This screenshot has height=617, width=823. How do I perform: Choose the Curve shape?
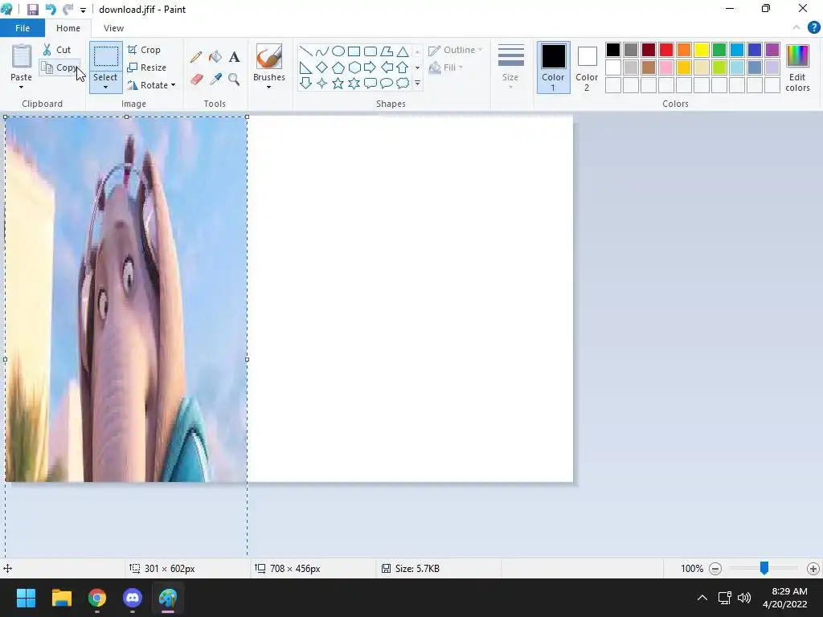tap(321, 51)
